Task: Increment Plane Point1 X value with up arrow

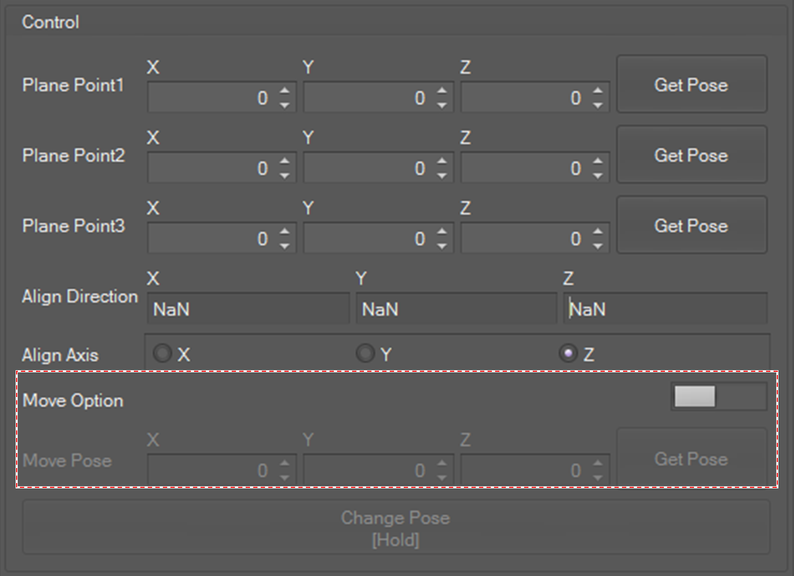Action: click(285, 90)
